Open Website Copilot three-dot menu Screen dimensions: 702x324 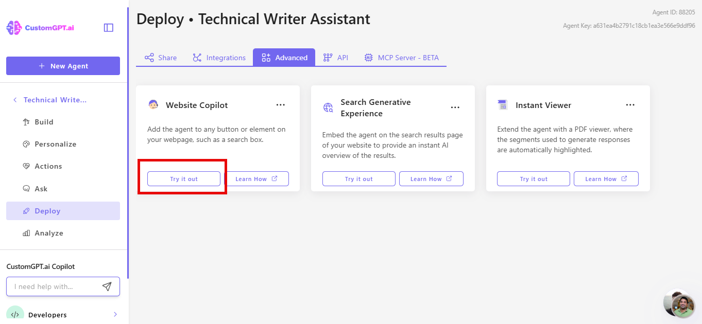pyautogui.click(x=280, y=105)
